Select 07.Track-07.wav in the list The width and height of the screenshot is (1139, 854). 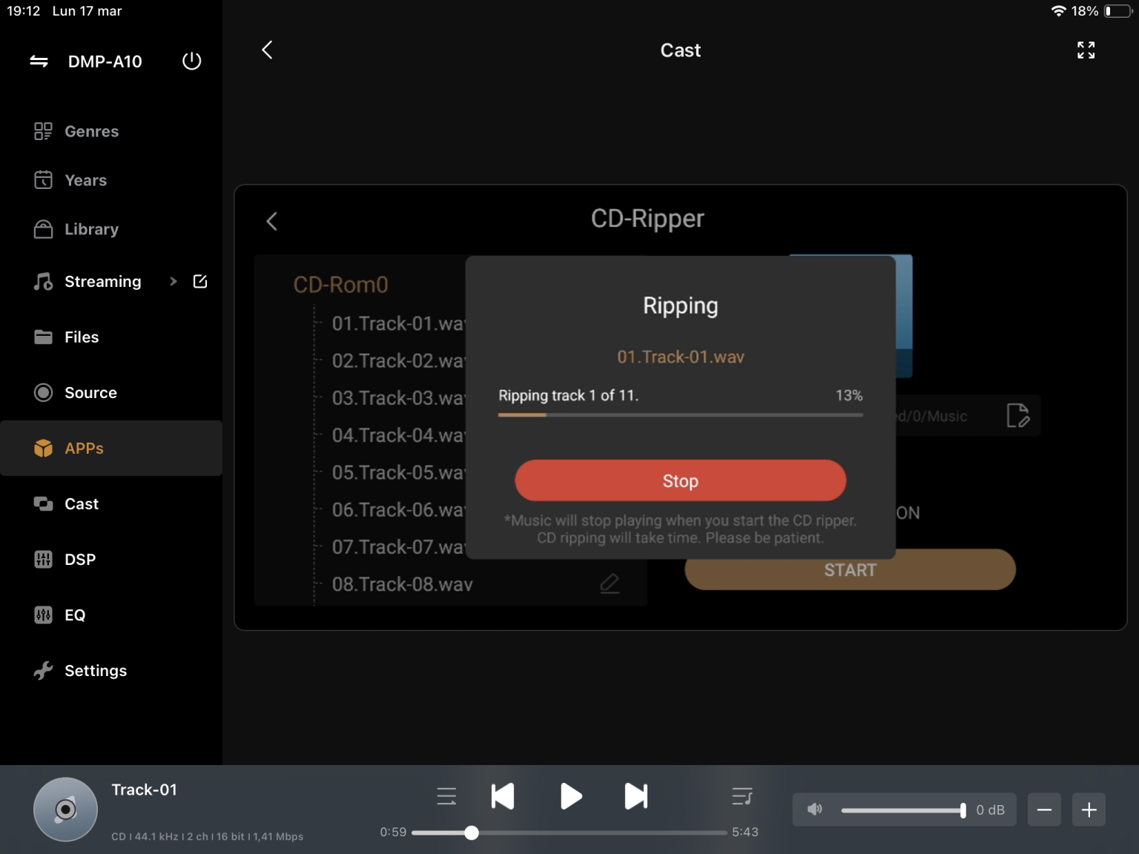click(397, 547)
